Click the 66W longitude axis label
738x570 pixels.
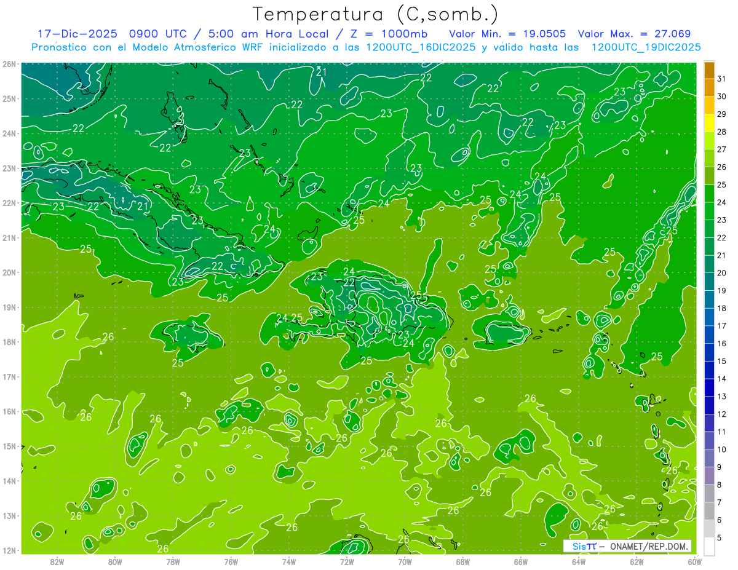coord(521,561)
